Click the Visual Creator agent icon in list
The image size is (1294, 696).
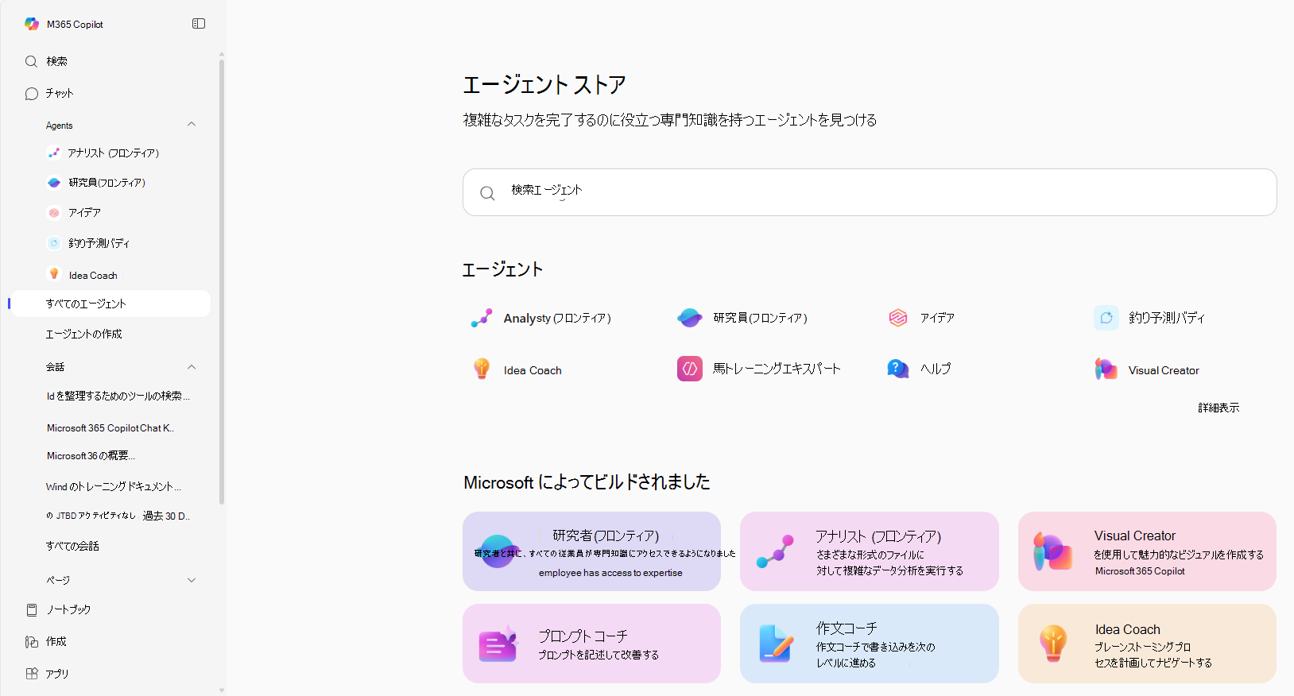[x=1106, y=369]
